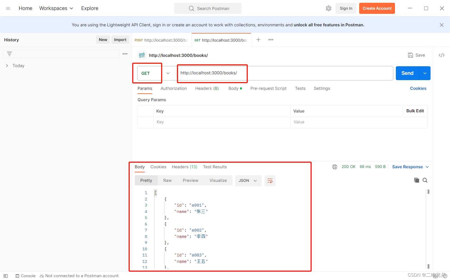Toggle the sidebar icon in status bar

(6, 276)
